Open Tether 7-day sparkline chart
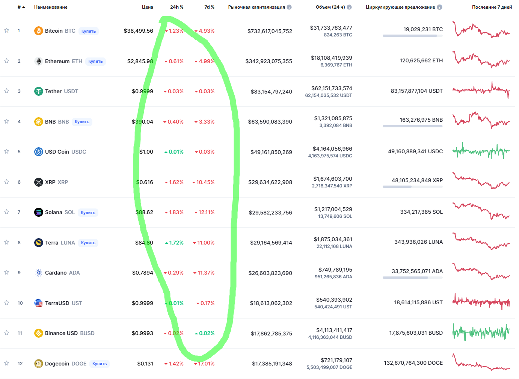Viewport: 519px width, 379px height. tap(481, 90)
